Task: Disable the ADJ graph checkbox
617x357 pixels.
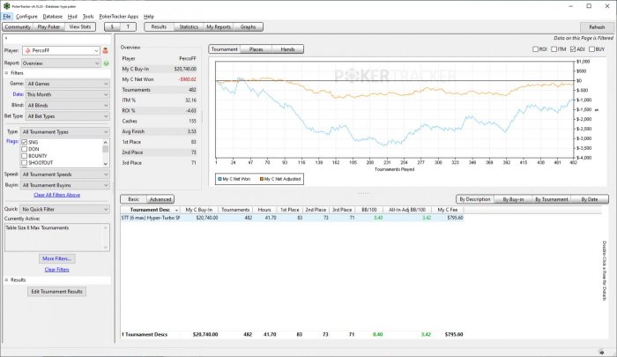Action: coord(574,49)
